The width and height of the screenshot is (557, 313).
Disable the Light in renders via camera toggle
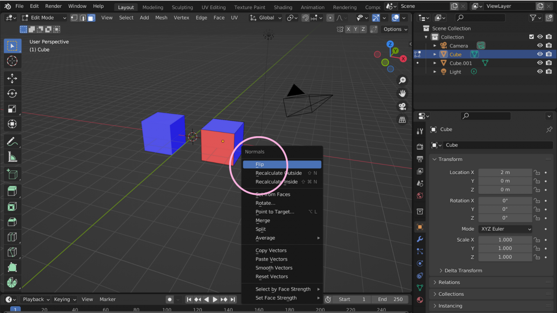pos(549,71)
